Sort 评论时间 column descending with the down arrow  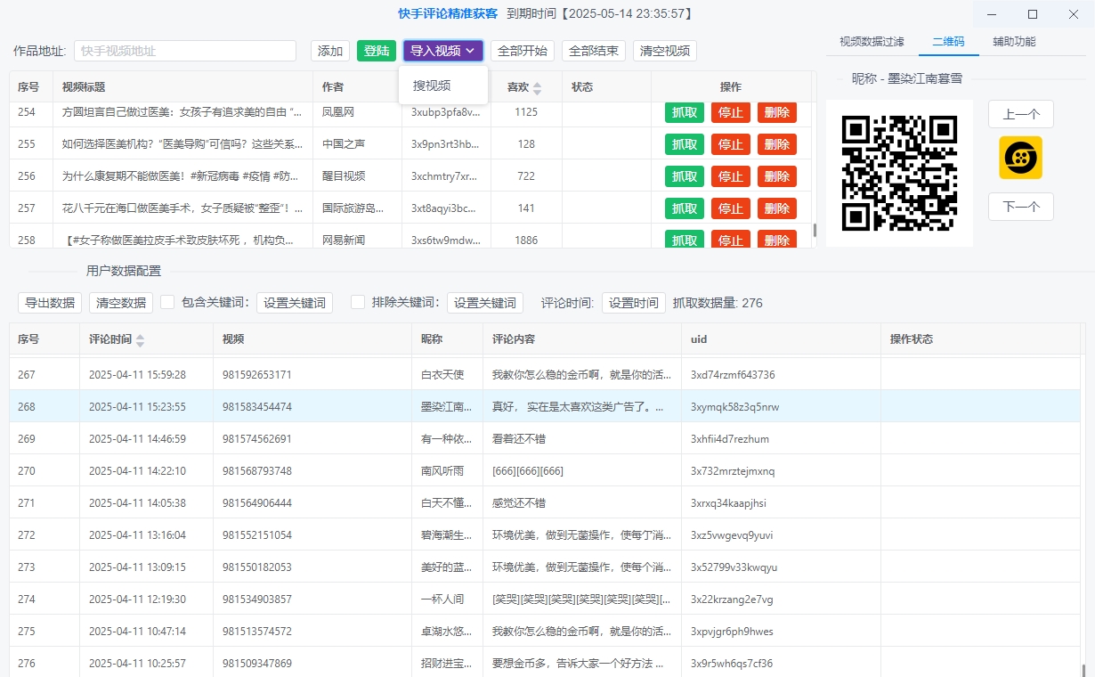[x=140, y=343]
